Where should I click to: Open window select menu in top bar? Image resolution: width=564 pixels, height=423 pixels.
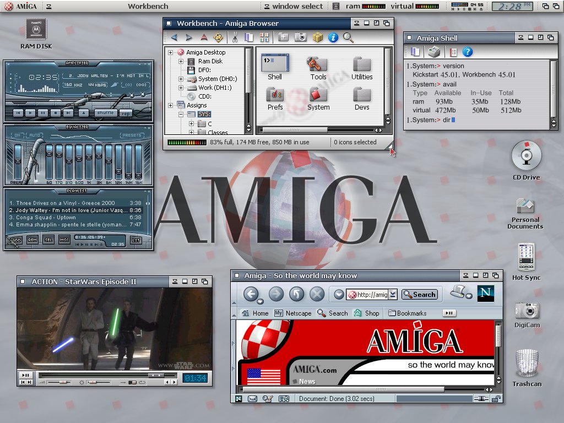(x=294, y=6)
